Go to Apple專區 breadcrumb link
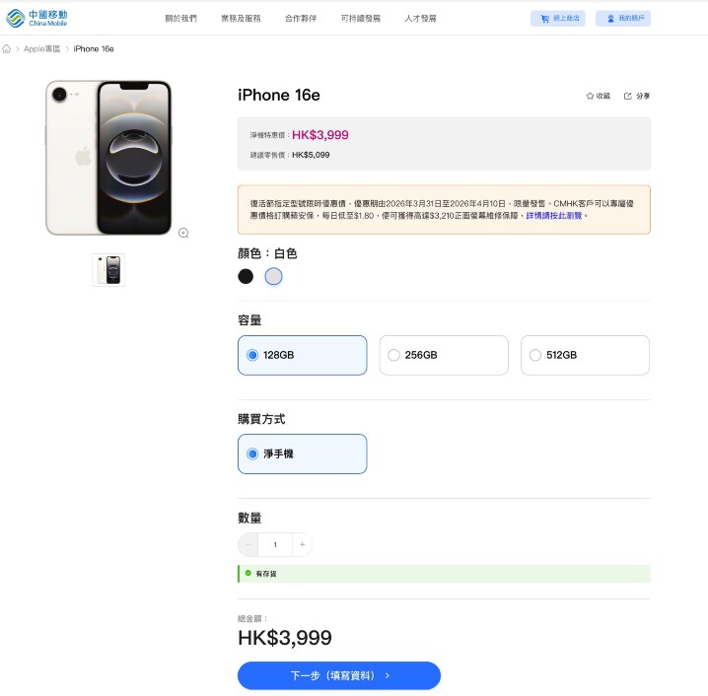Screen dimensions: 708x696 [41, 48]
